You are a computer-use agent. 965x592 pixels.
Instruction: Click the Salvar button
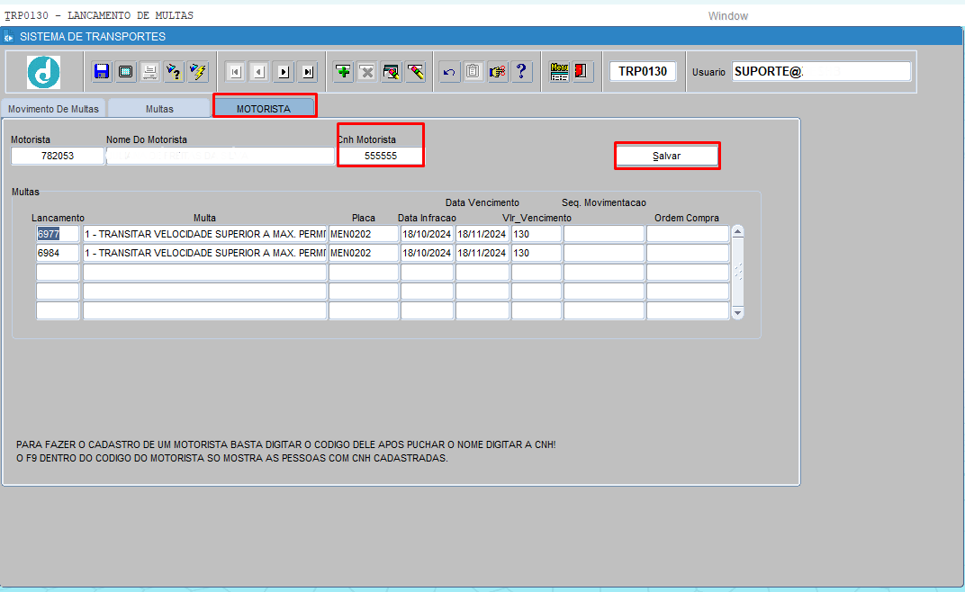[x=667, y=156]
